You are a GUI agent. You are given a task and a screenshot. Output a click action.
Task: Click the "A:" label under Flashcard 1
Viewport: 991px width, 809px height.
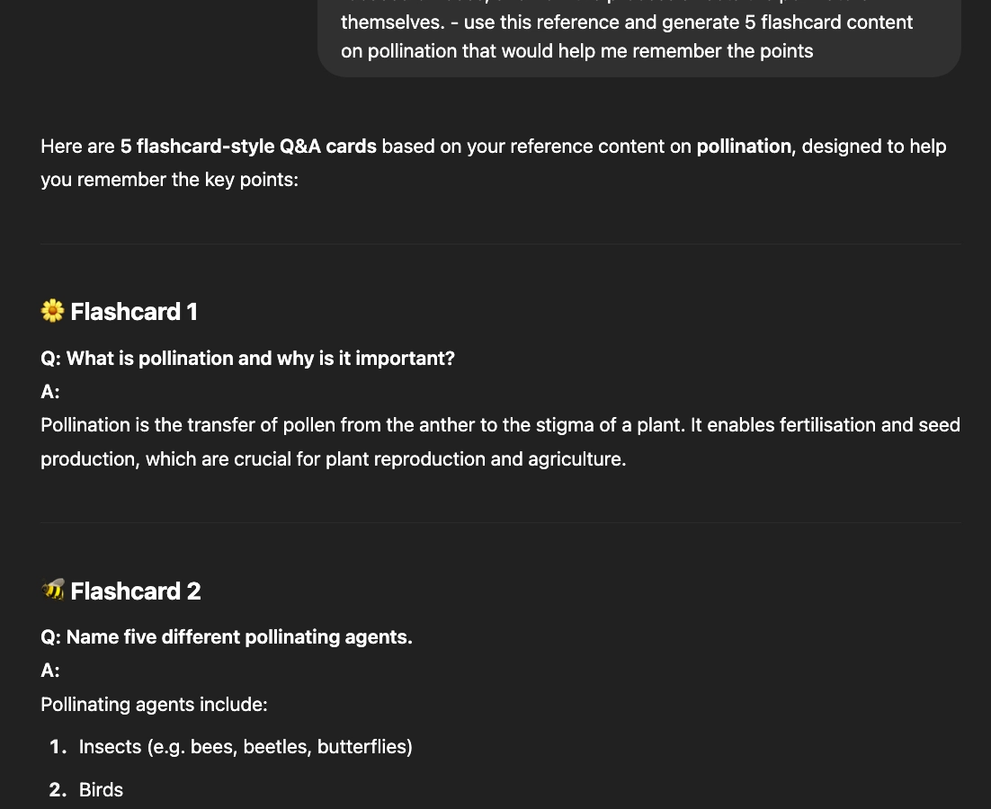coord(50,392)
